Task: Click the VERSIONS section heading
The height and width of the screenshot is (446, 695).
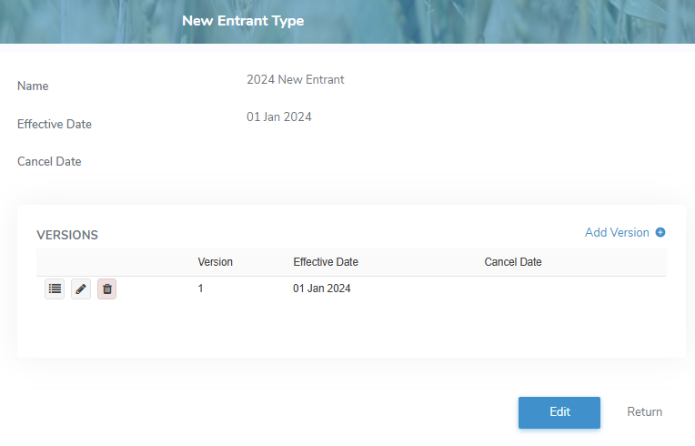Action: pos(67,235)
